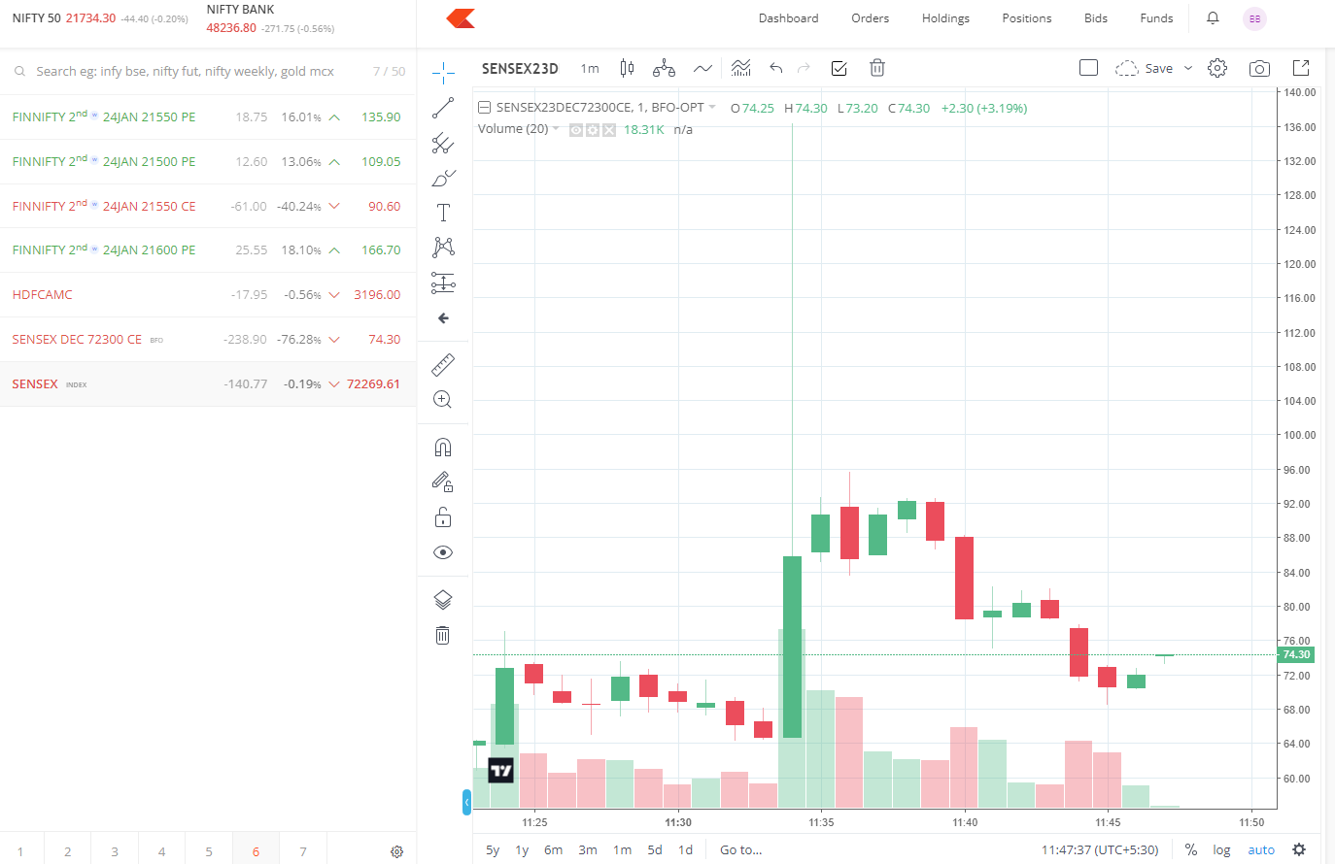The height and width of the screenshot is (864, 1335).
Task: Collapse the chart legend toggle
Action: (484, 108)
